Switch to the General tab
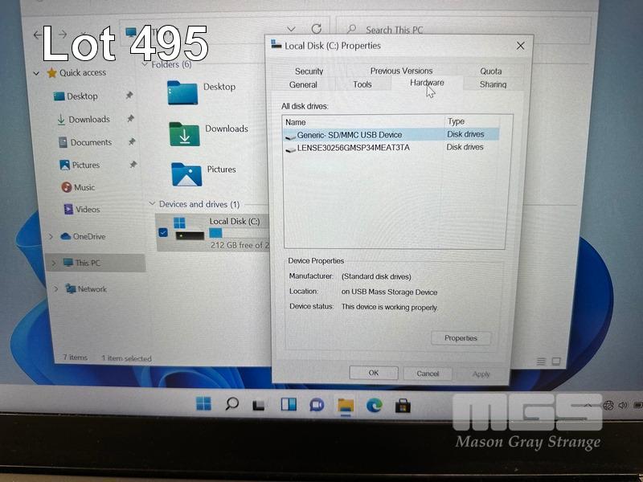The image size is (643, 482). (303, 84)
